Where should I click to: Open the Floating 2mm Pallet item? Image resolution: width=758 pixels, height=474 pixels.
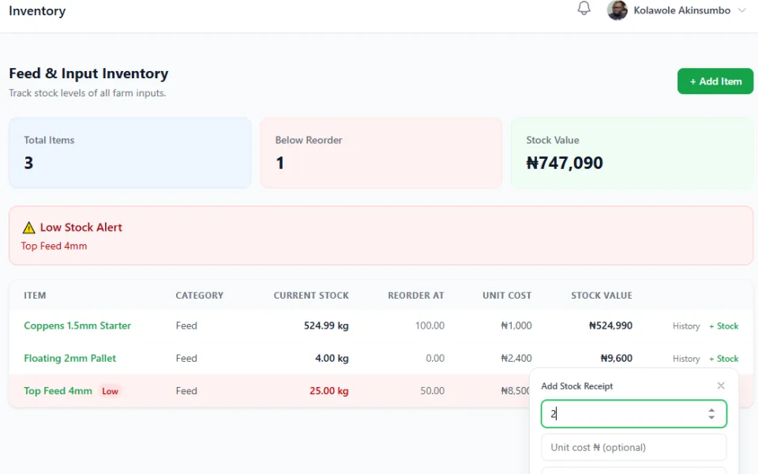[70, 359]
